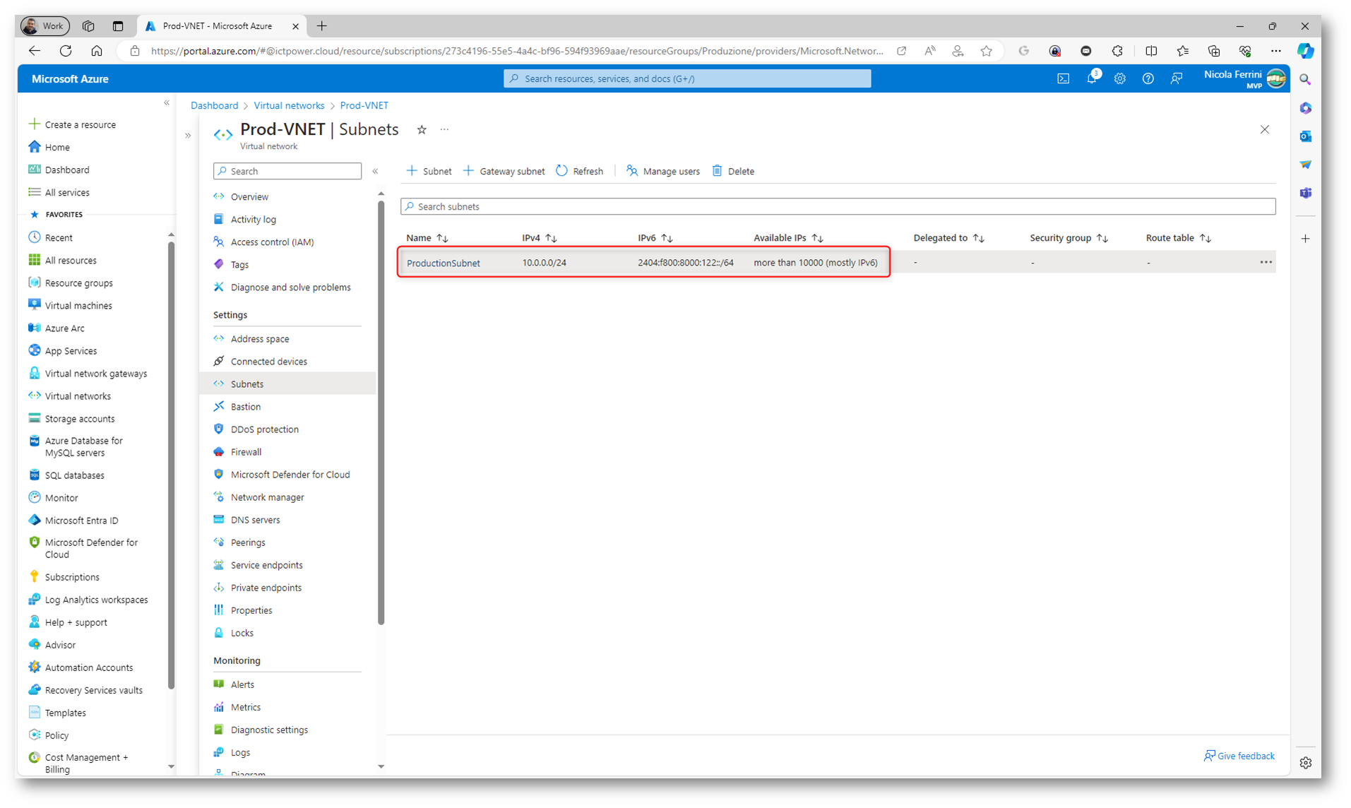Refresh the subnets list
The width and height of the screenshot is (1351, 808).
[x=580, y=171]
